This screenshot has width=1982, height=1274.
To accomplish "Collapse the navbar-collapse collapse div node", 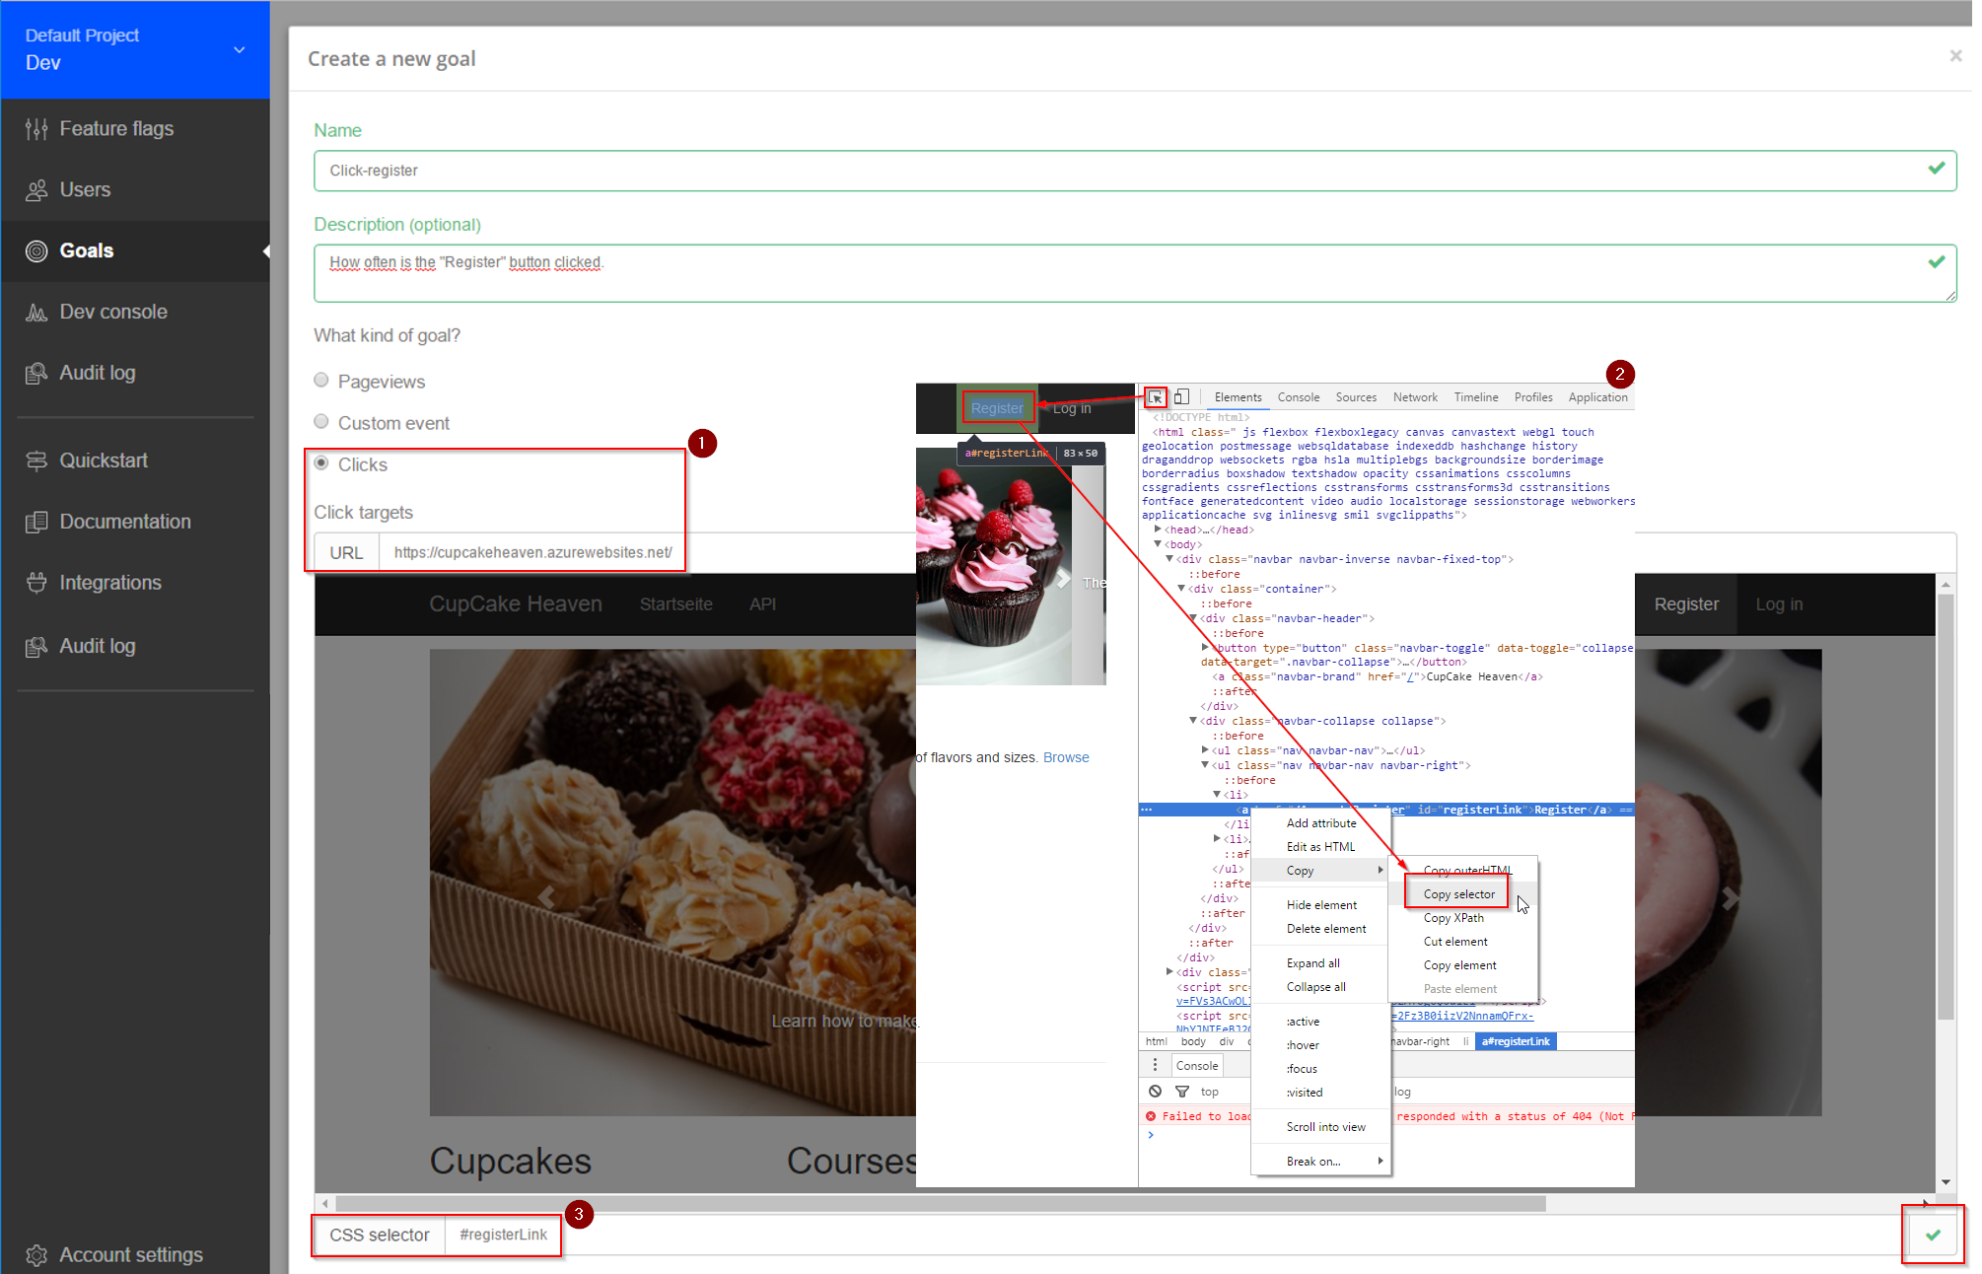I will pyautogui.click(x=1193, y=721).
